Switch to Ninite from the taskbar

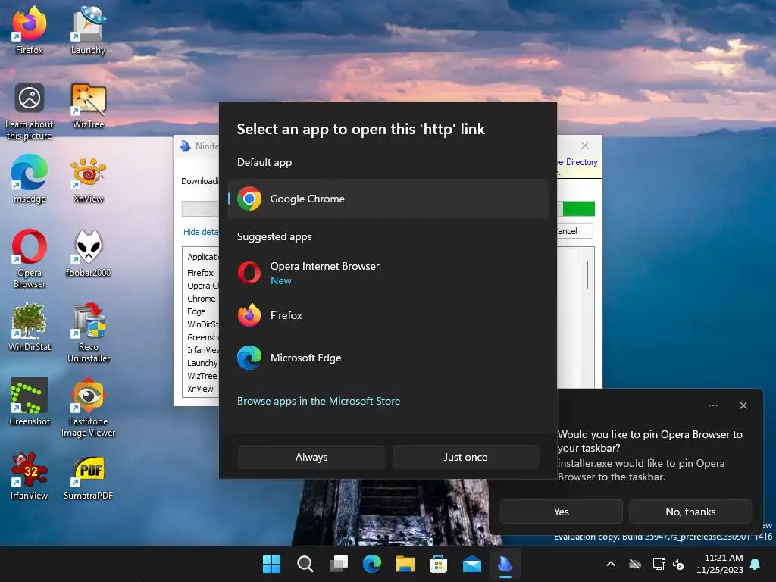point(505,564)
